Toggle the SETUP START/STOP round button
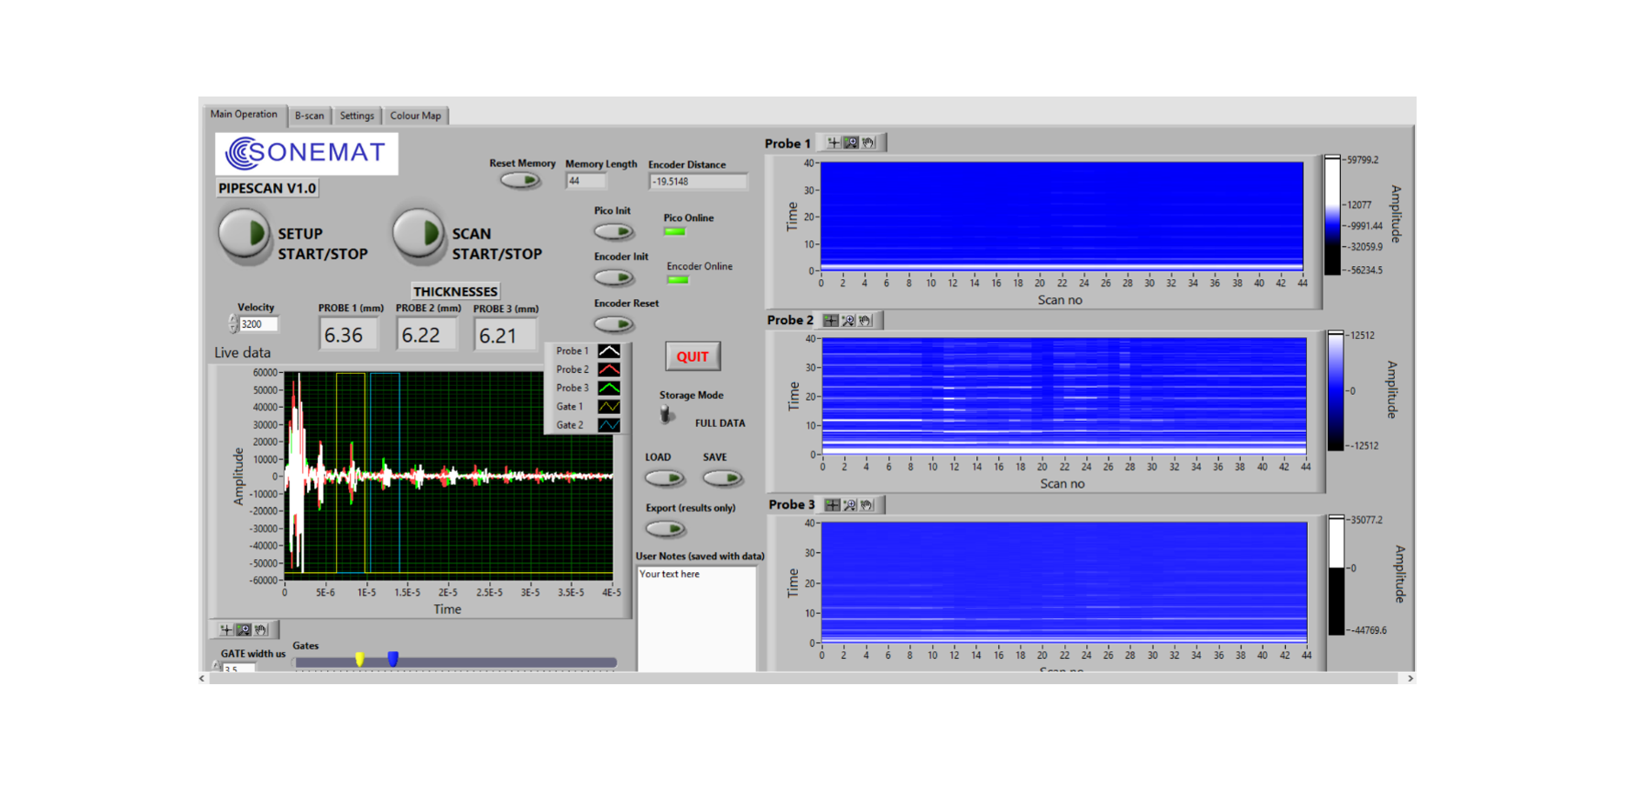Screen dimensions: 1635x812 [x=245, y=234]
